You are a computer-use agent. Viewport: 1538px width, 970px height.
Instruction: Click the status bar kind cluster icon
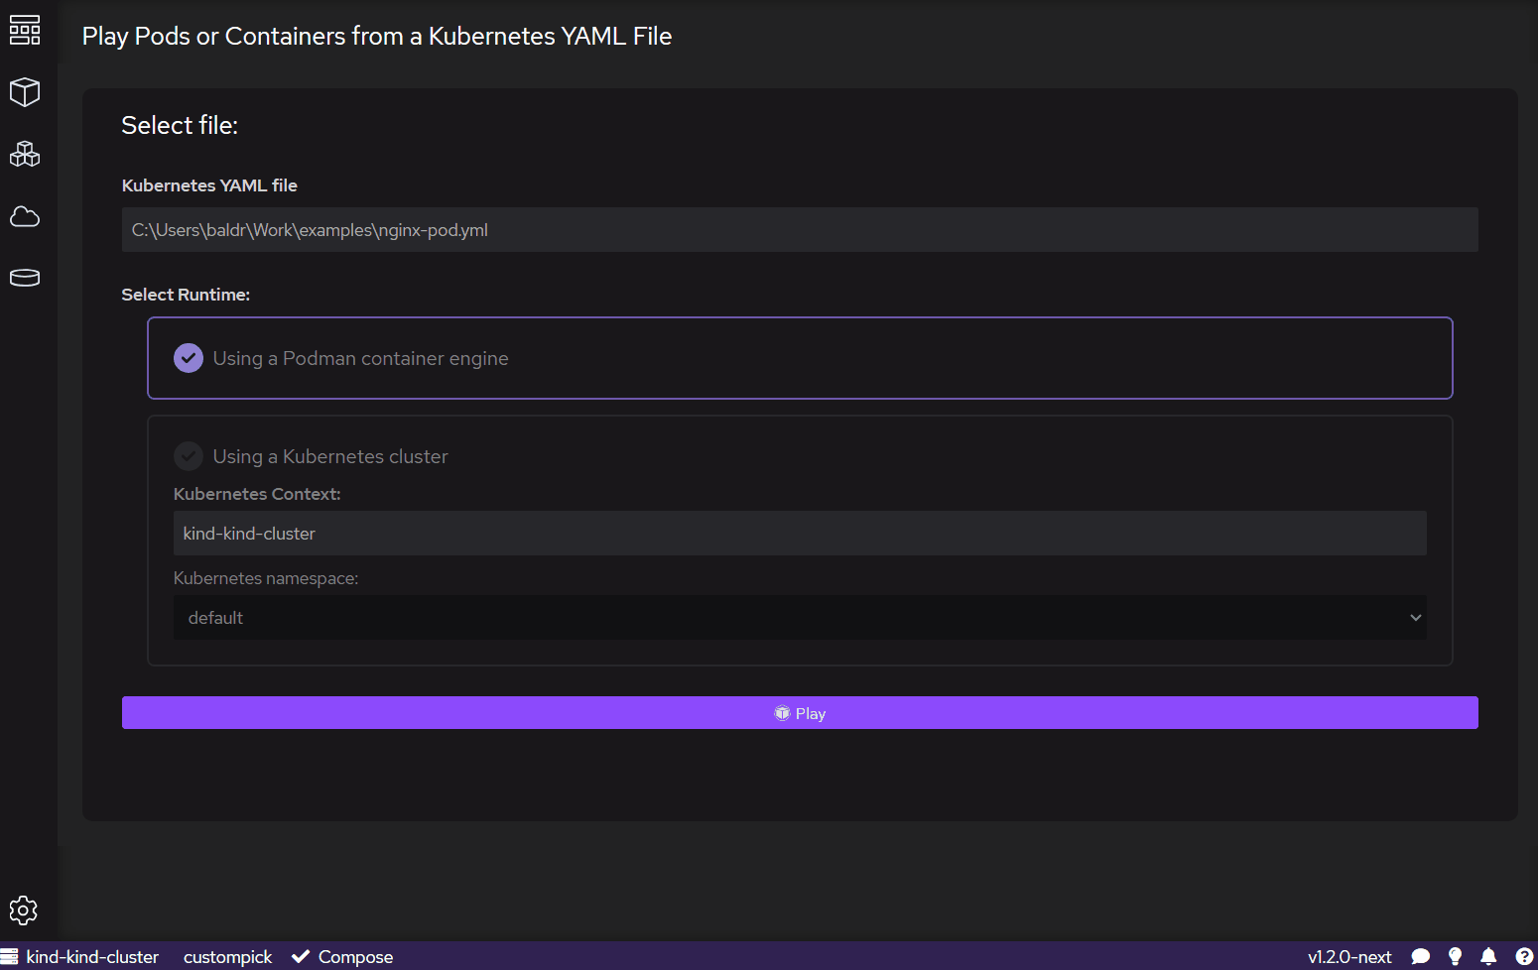pyautogui.click(x=9, y=956)
